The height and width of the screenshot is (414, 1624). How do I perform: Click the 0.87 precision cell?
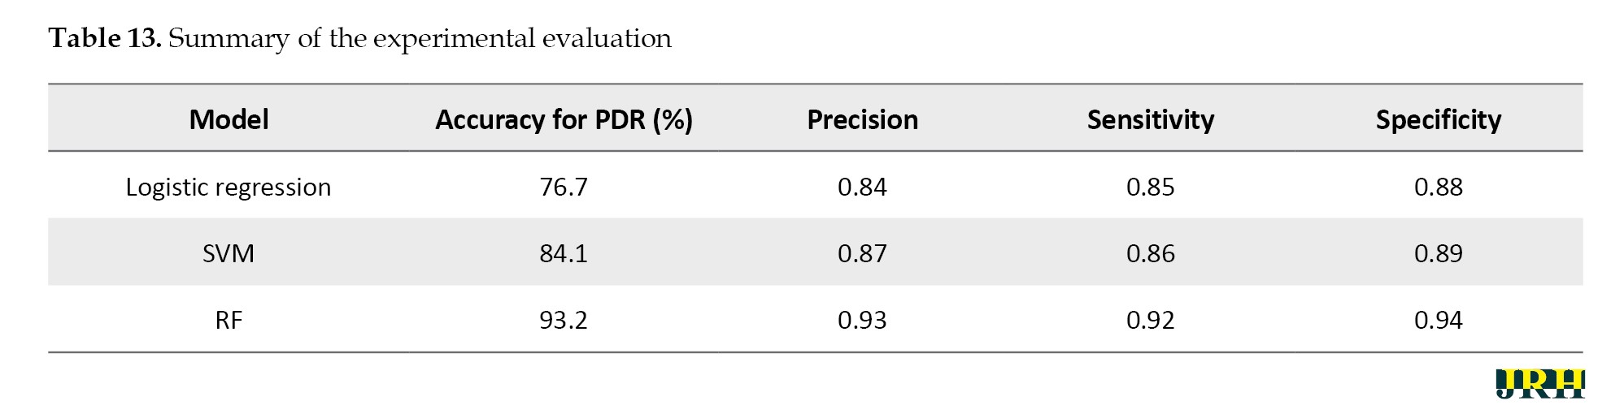pyautogui.click(x=862, y=254)
